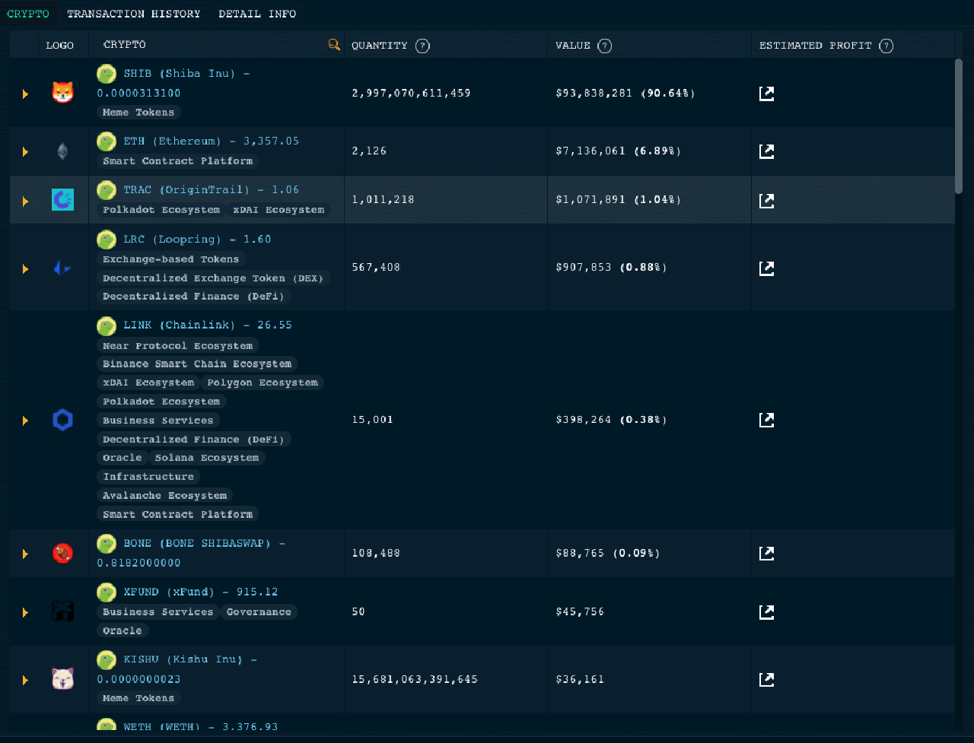Open estimated profit link for KISHU row

click(x=766, y=680)
